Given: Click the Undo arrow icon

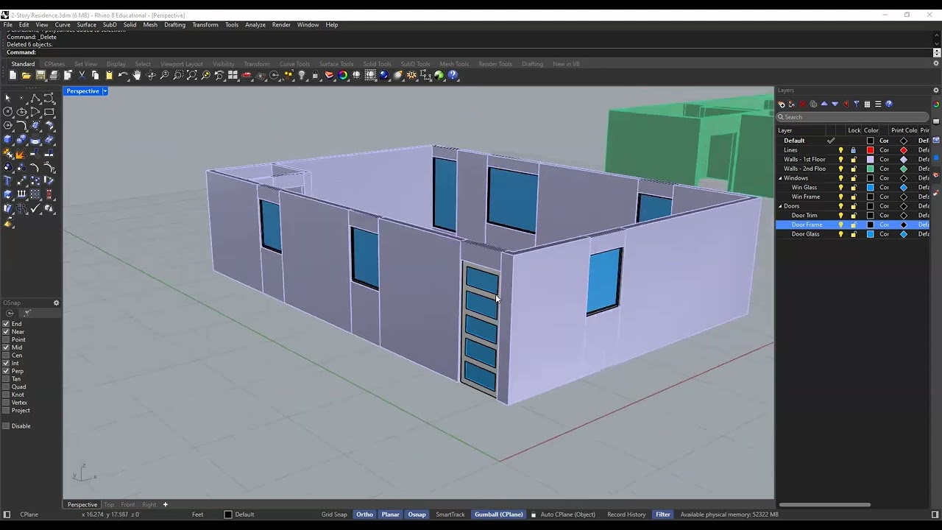Looking at the screenshot, I should coord(123,75).
